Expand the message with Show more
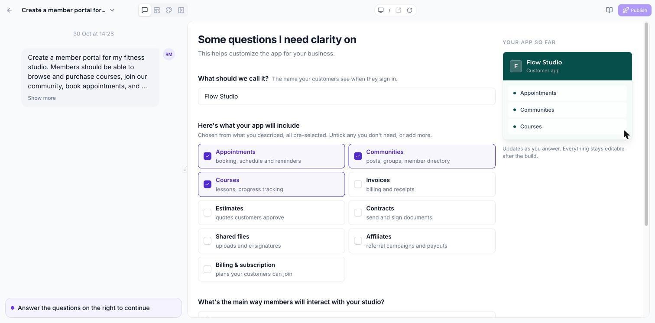655x323 pixels. tap(42, 98)
